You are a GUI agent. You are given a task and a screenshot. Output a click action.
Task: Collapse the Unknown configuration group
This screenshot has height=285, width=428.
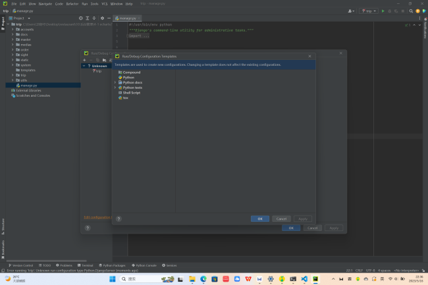tap(84, 66)
